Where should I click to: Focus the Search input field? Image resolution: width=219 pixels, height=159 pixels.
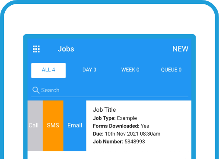pos(110,90)
